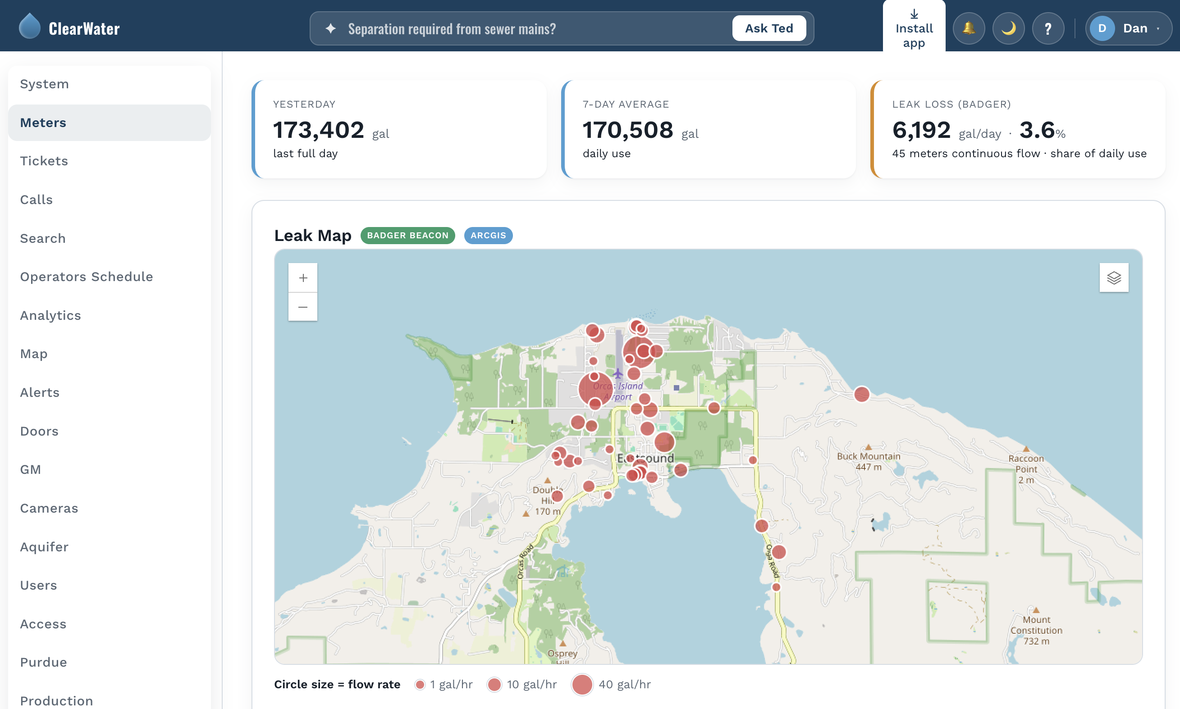
Task: Open notifications bell
Action: 969,28
